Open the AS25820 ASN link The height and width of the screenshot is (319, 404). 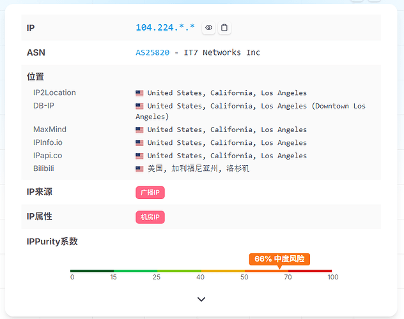coord(152,52)
